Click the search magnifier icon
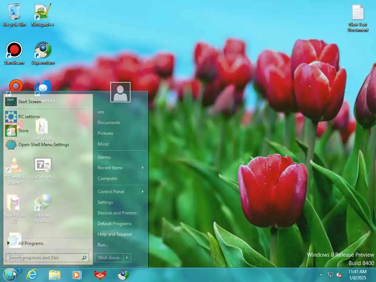The width and height of the screenshot is (376, 282). pyautogui.click(x=84, y=258)
